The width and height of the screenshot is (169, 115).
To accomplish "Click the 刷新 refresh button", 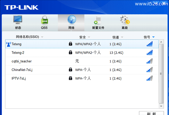I will point(151,113).
